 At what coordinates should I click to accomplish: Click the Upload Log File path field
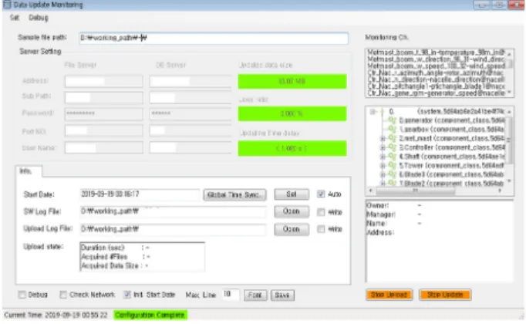point(173,229)
